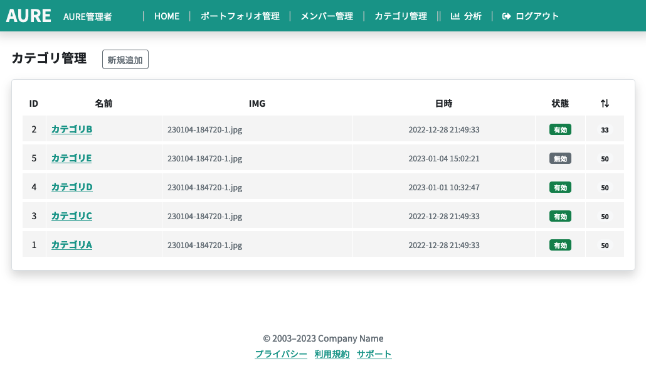The width and height of the screenshot is (646, 368).
Task: Navigate to メンバー管理
Action: pyautogui.click(x=326, y=16)
